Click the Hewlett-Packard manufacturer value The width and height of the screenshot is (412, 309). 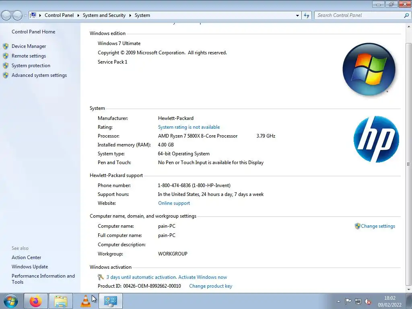[x=176, y=118]
